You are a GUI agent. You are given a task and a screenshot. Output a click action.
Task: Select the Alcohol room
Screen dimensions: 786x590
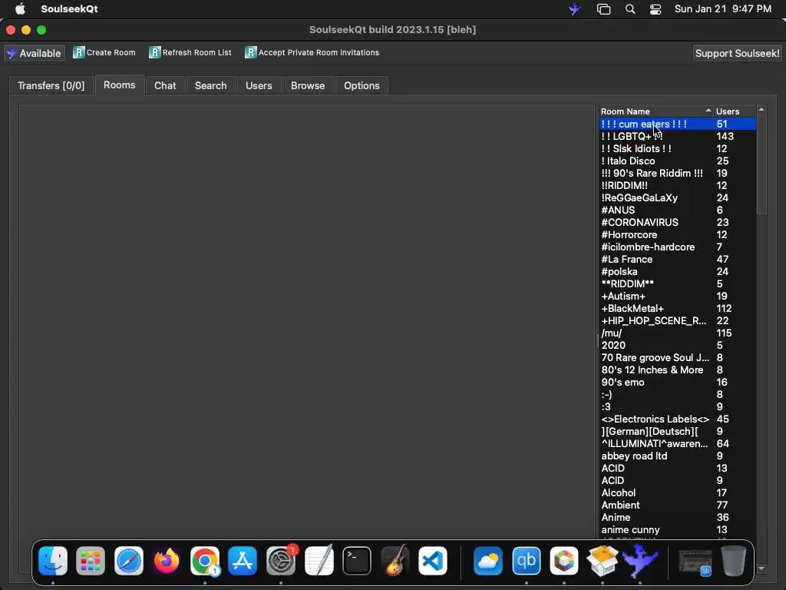[x=677, y=492]
